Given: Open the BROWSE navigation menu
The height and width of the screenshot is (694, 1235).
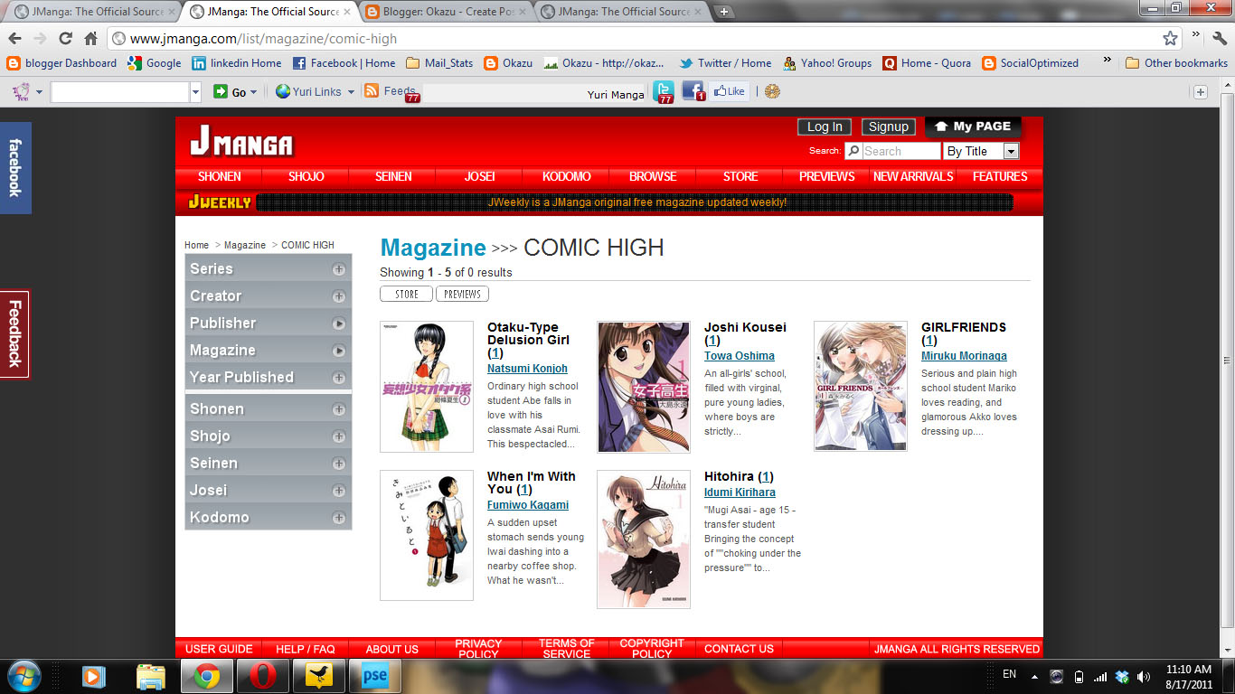Looking at the screenshot, I should [653, 176].
